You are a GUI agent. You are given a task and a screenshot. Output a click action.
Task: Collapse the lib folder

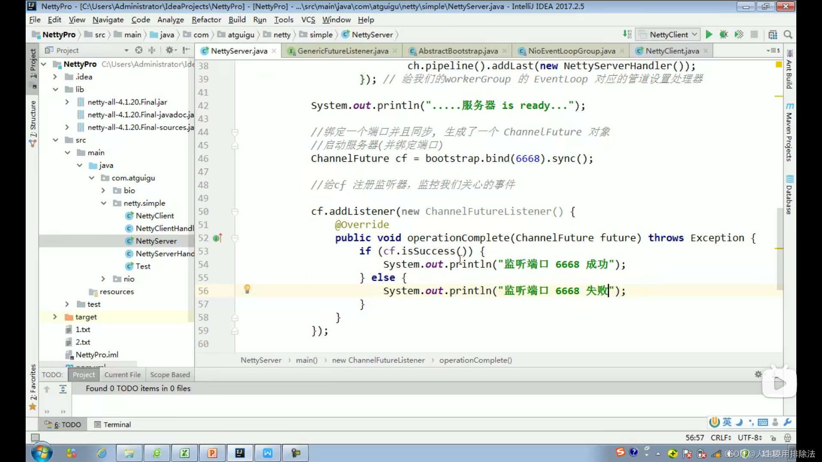click(55, 89)
